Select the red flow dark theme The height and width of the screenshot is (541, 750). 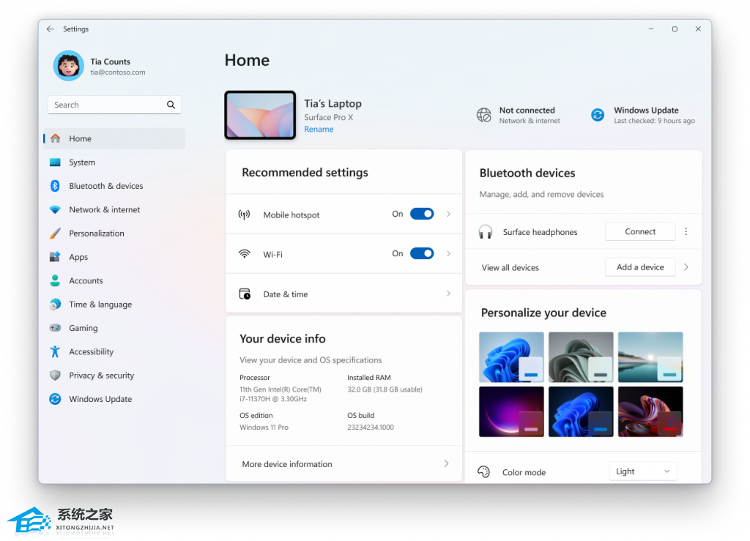pyautogui.click(x=650, y=412)
